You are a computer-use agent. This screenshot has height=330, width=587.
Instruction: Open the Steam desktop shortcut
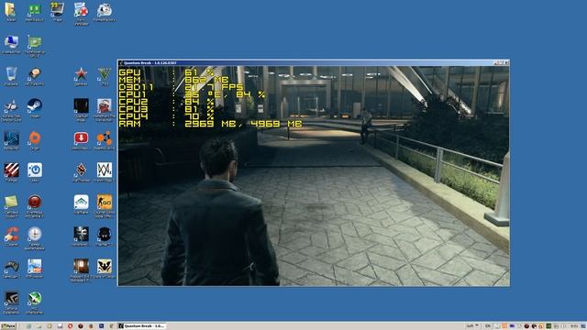[35, 107]
